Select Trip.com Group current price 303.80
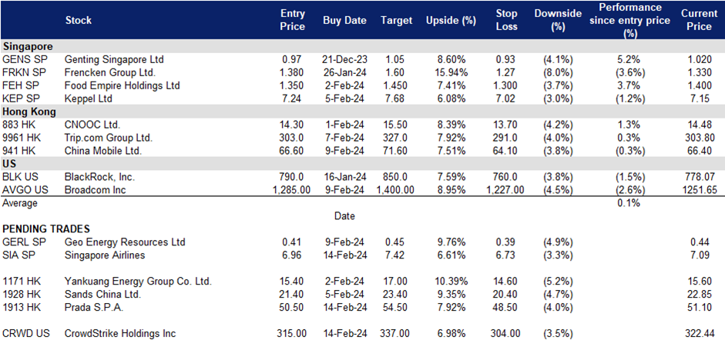Viewport: 725px width, 340px height. [699, 138]
